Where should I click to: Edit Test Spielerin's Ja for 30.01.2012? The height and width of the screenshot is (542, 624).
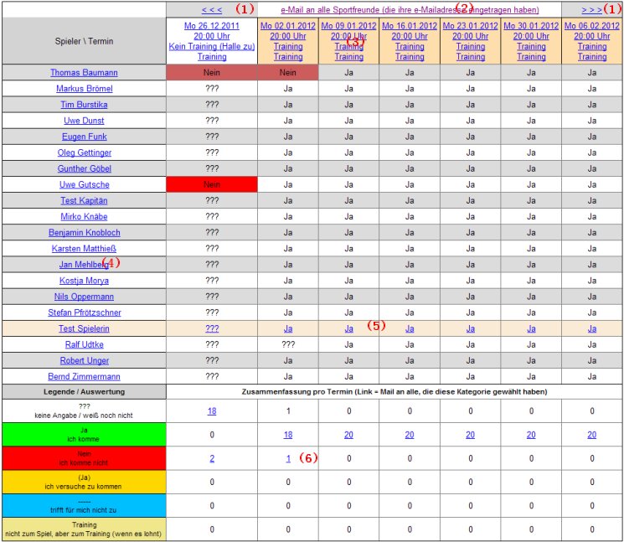[531, 328]
